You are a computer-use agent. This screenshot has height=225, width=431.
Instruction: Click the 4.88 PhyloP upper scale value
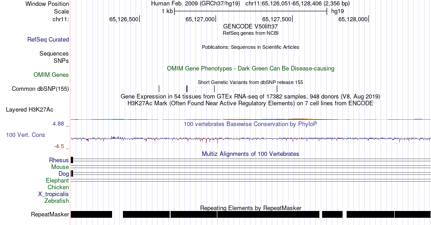58,124
